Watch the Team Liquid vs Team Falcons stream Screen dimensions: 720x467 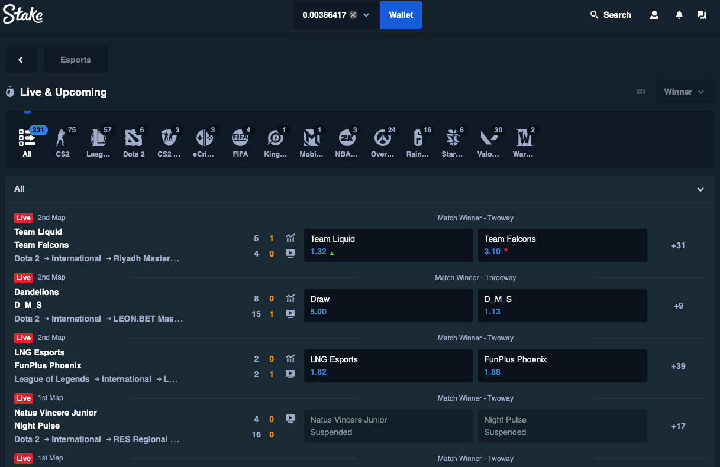[x=290, y=253]
